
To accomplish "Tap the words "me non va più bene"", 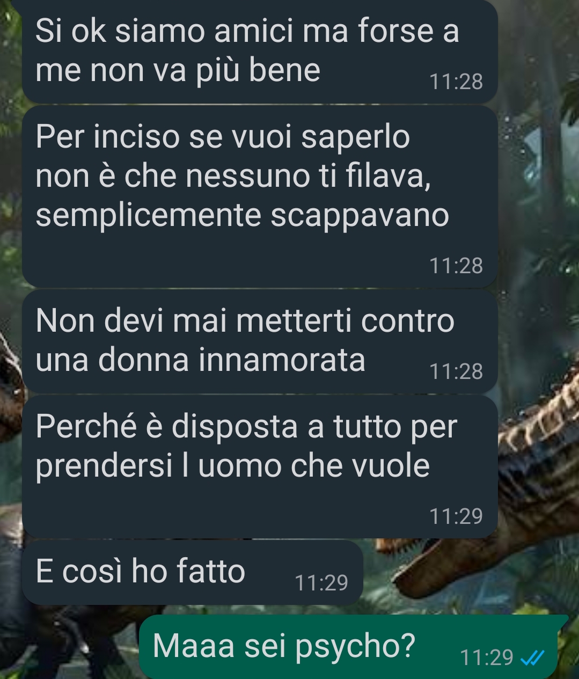I will (178, 70).
